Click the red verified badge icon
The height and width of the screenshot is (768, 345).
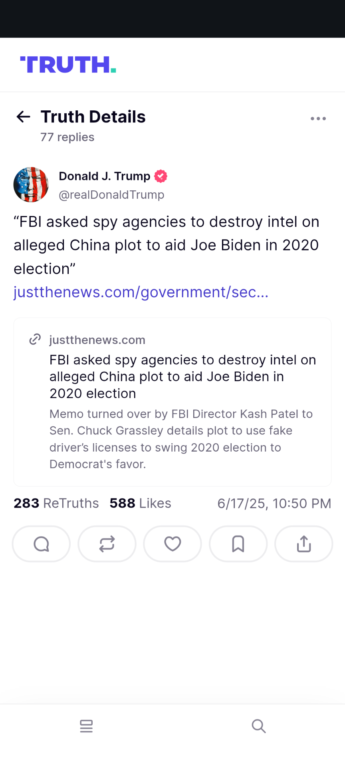[161, 176]
